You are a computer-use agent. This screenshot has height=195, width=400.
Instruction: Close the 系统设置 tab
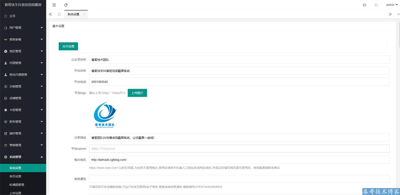tap(84, 14)
